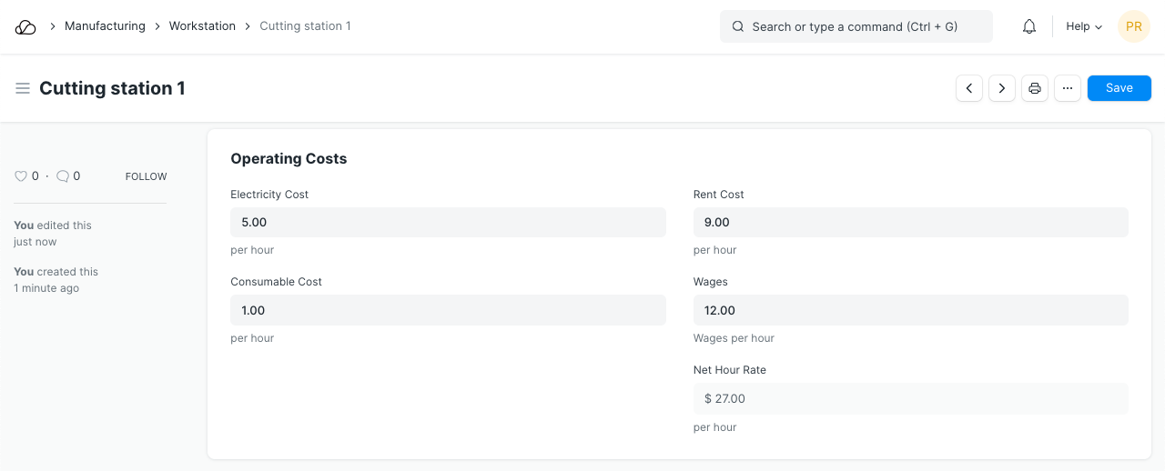This screenshot has width=1165, height=471.
Task: Follow this document
Action: (x=146, y=176)
